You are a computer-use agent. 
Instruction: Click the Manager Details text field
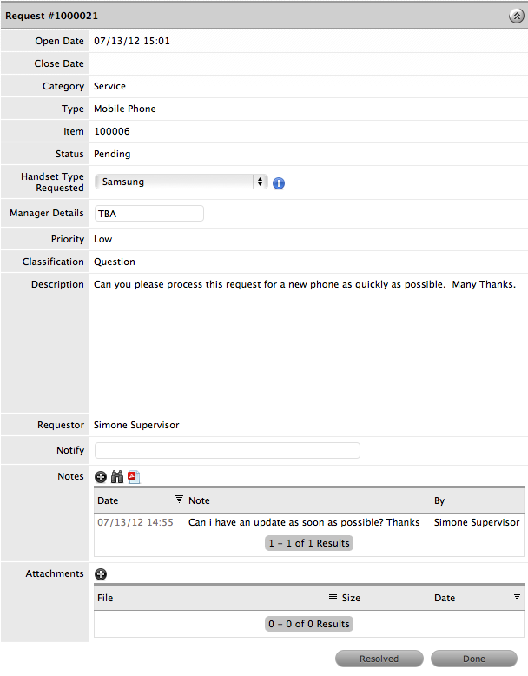click(148, 213)
